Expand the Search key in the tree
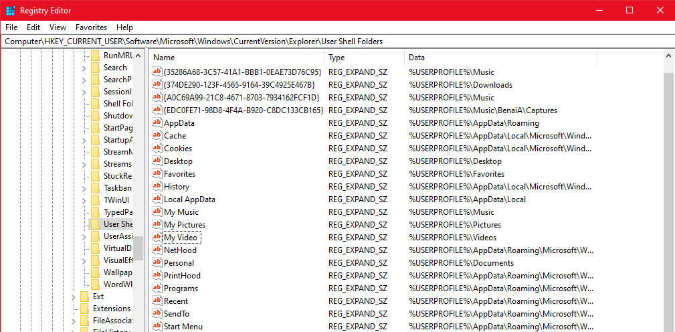This screenshot has width=675, height=332. (x=84, y=68)
